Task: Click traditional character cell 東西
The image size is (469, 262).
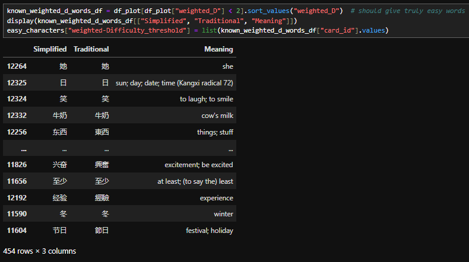Action: tap(102, 132)
